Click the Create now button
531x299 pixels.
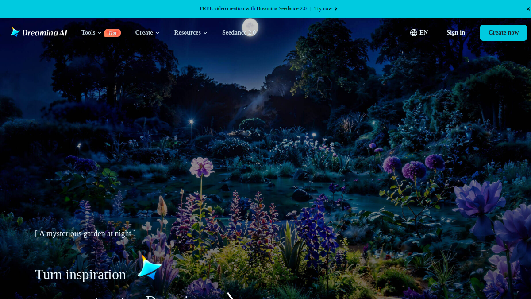click(x=504, y=33)
